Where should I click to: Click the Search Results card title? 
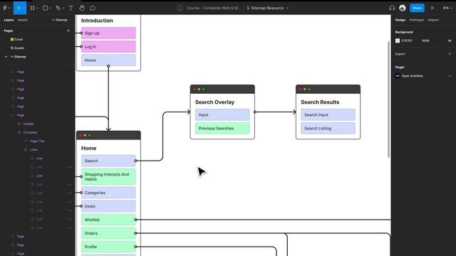pos(320,102)
